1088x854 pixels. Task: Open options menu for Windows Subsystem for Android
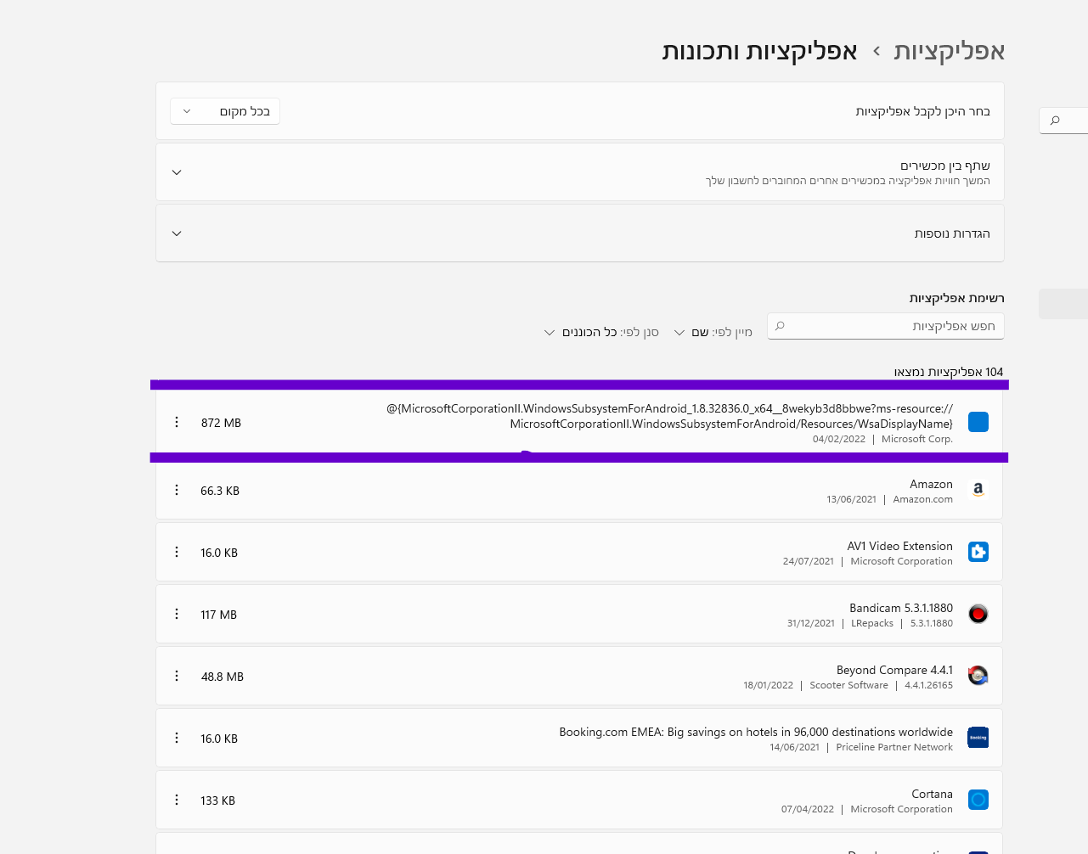(x=177, y=422)
